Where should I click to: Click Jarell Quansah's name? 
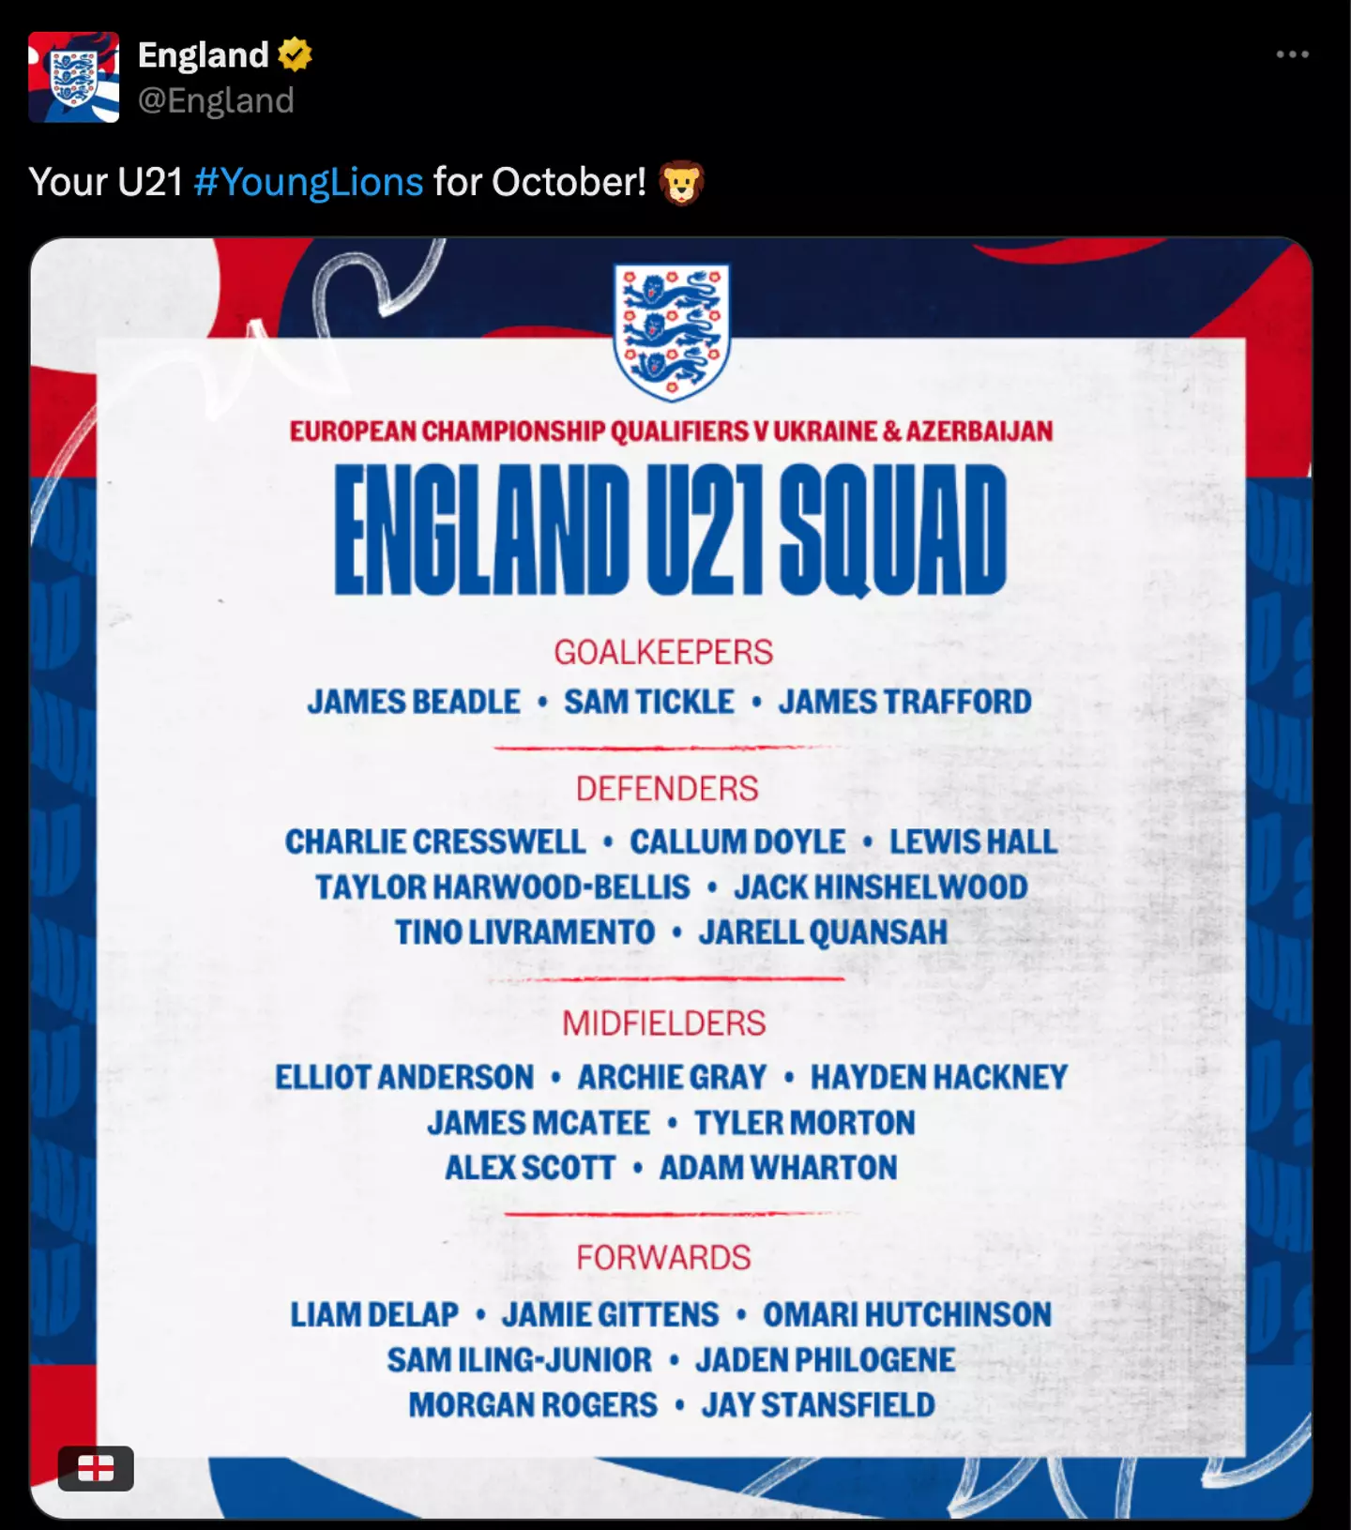pos(823,932)
